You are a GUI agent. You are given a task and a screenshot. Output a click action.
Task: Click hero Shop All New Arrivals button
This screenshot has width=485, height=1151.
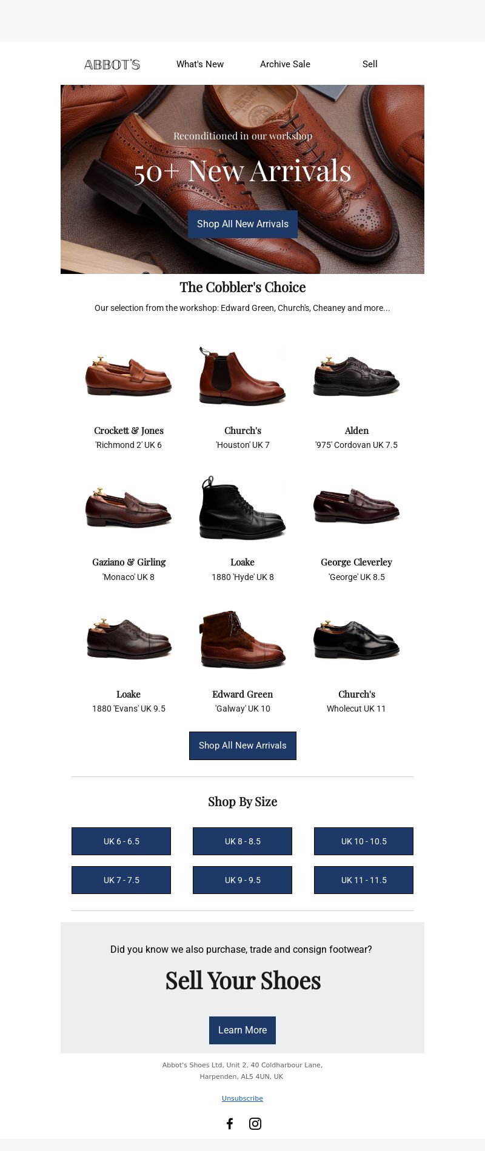242,224
